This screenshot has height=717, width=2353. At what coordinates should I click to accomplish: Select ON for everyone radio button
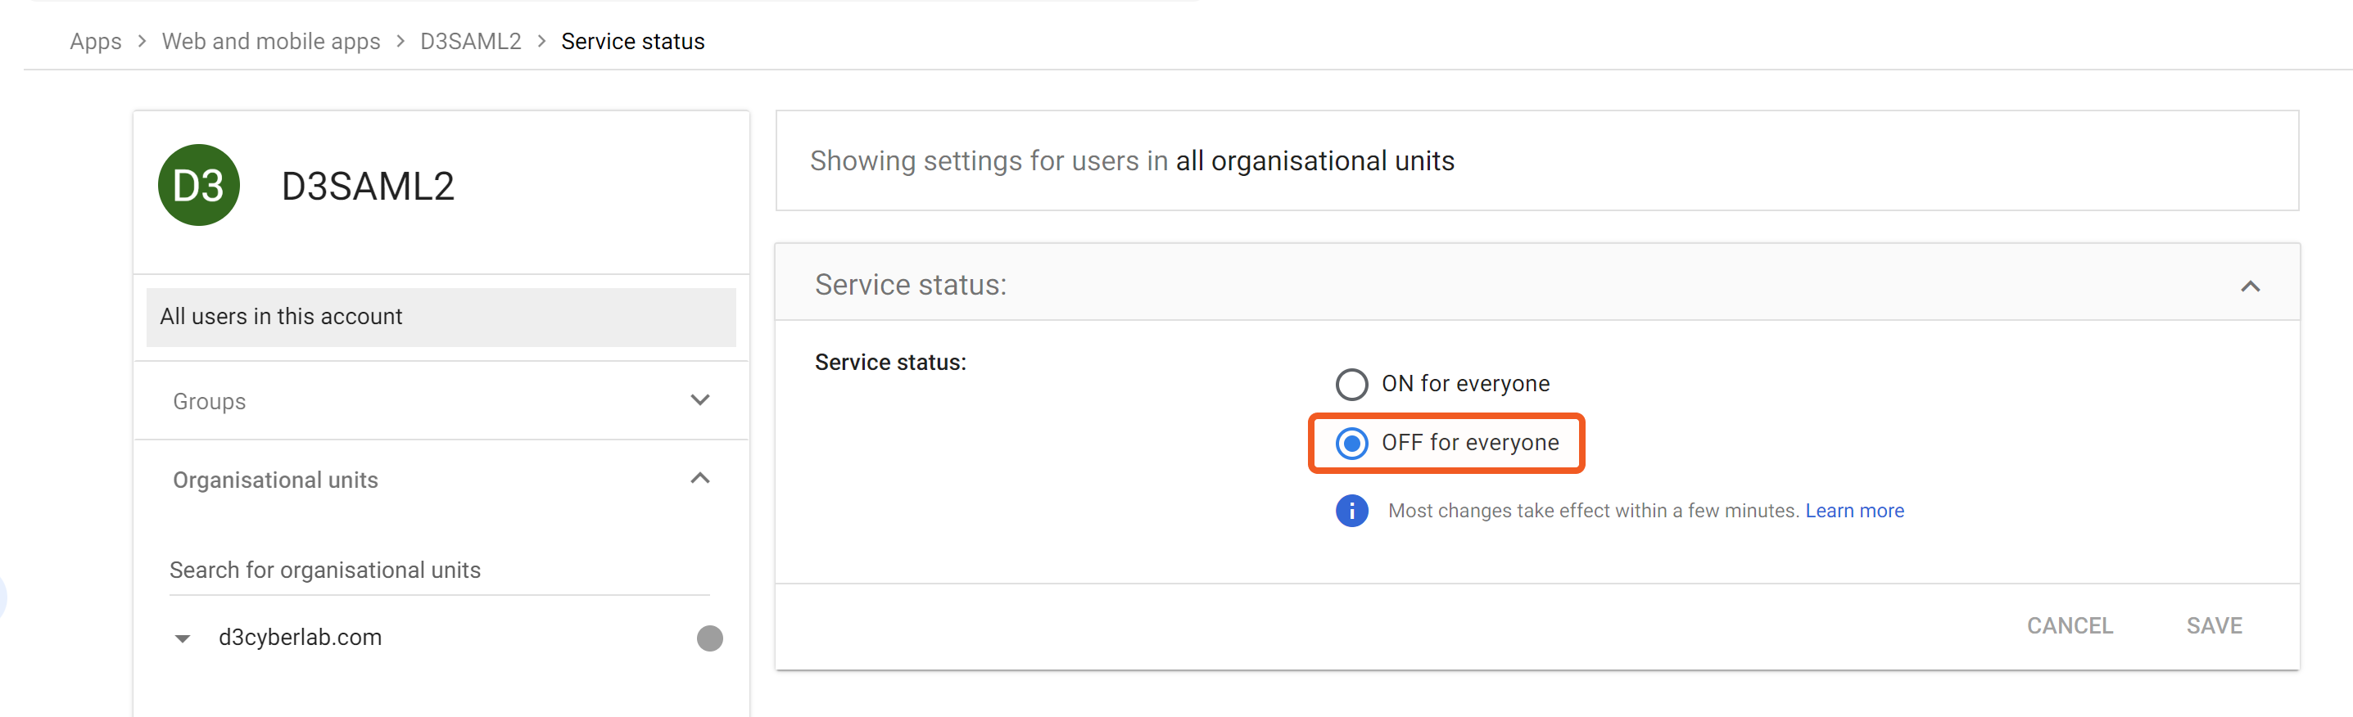[1351, 384]
